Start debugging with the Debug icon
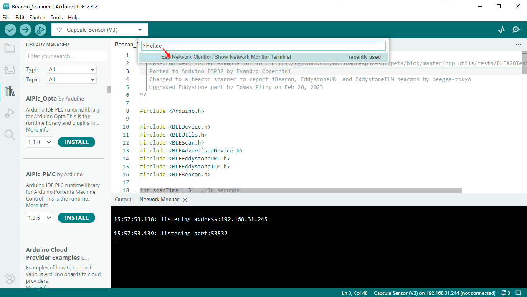The height and width of the screenshot is (297, 527). [41, 30]
